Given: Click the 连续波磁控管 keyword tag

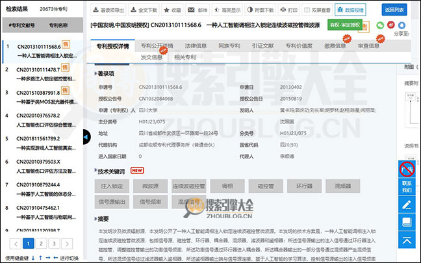Looking at the screenshot, I should point(190,186).
